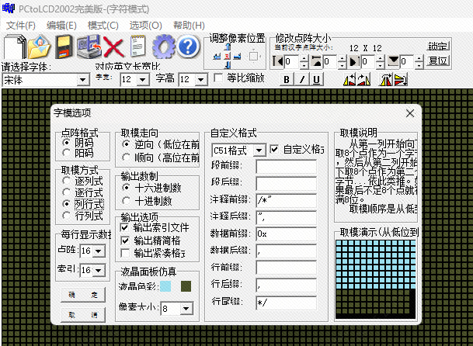The image size is (473, 346).
Task: Increase the left margin spinner value
Action: [x=304, y=58]
